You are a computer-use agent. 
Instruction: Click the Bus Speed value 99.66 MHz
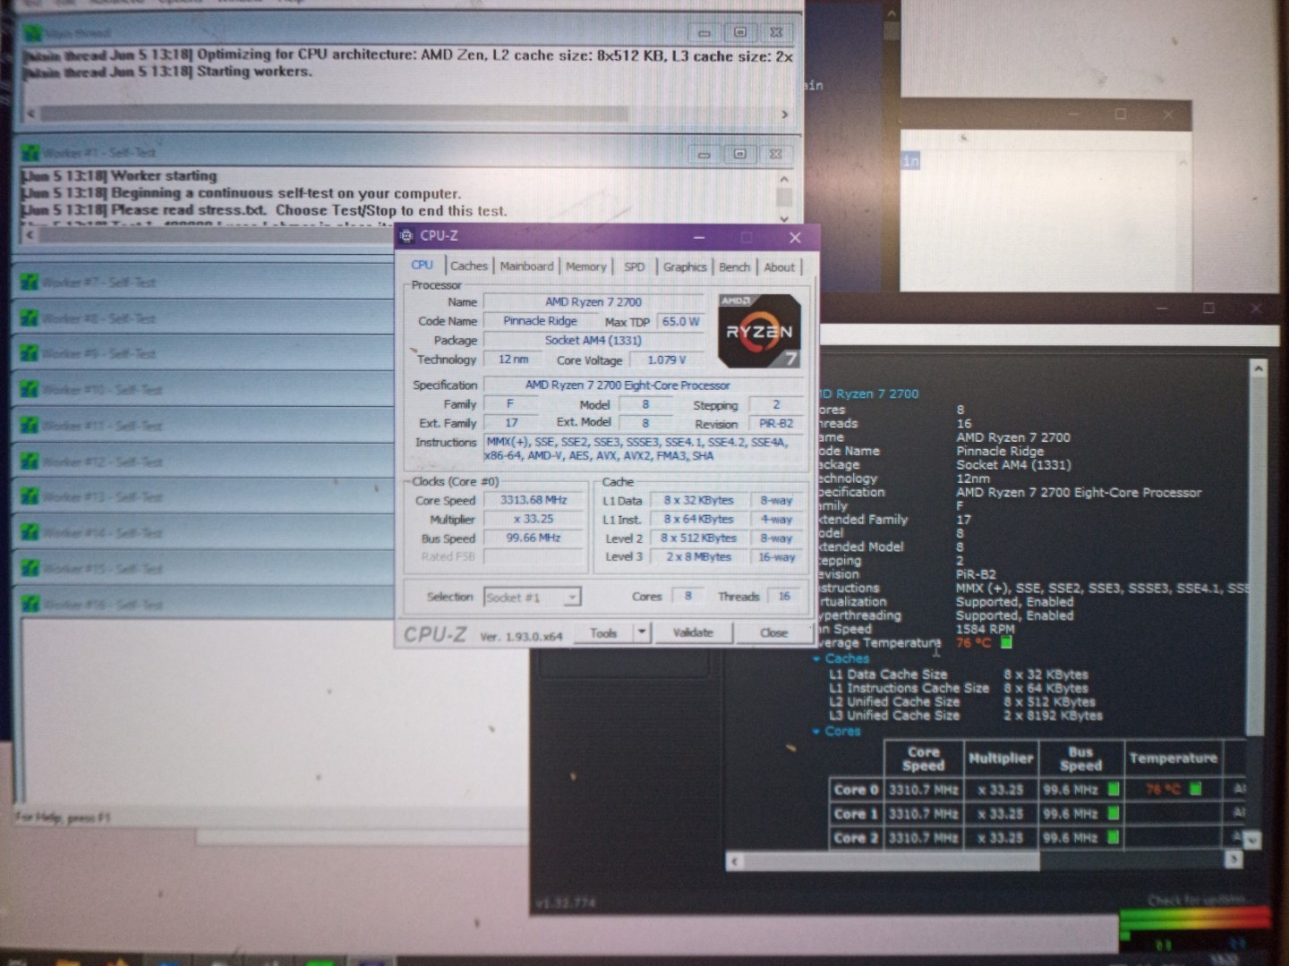click(x=534, y=538)
